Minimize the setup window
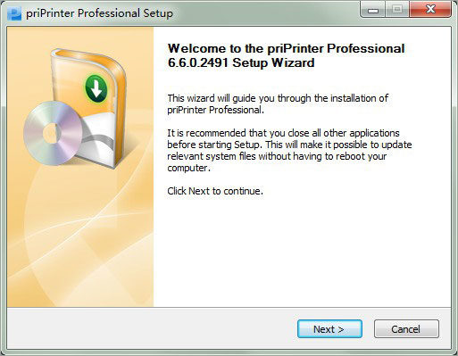The height and width of the screenshot is (356, 458). pyautogui.click(x=373, y=10)
